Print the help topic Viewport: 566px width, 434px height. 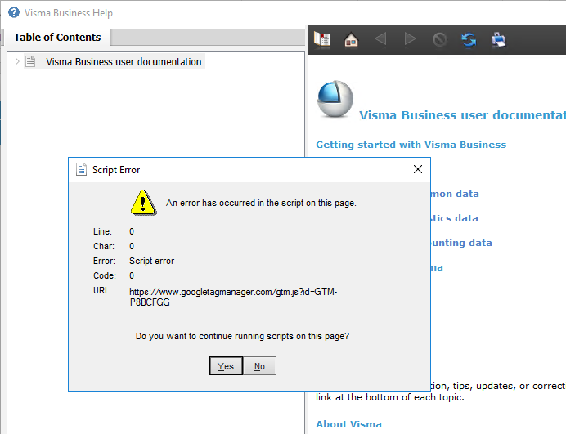click(x=498, y=39)
